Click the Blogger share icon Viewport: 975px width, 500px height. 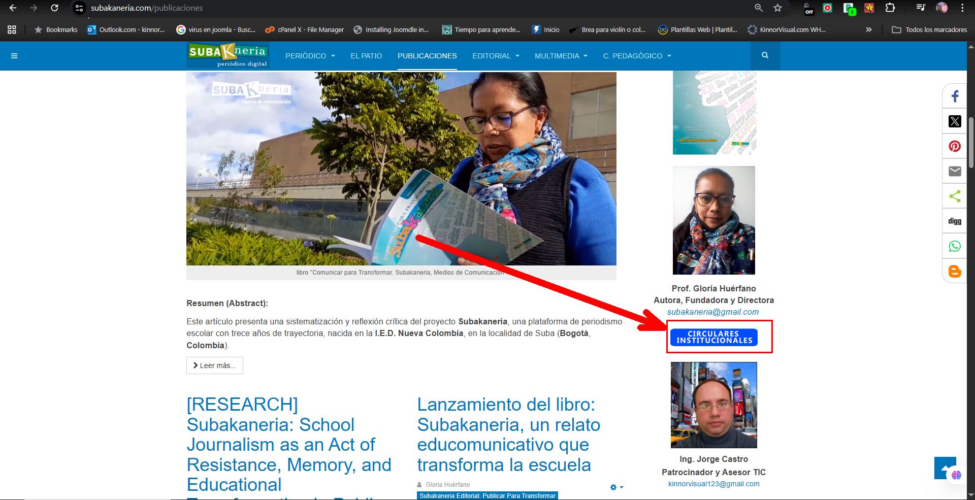(955, 271)
